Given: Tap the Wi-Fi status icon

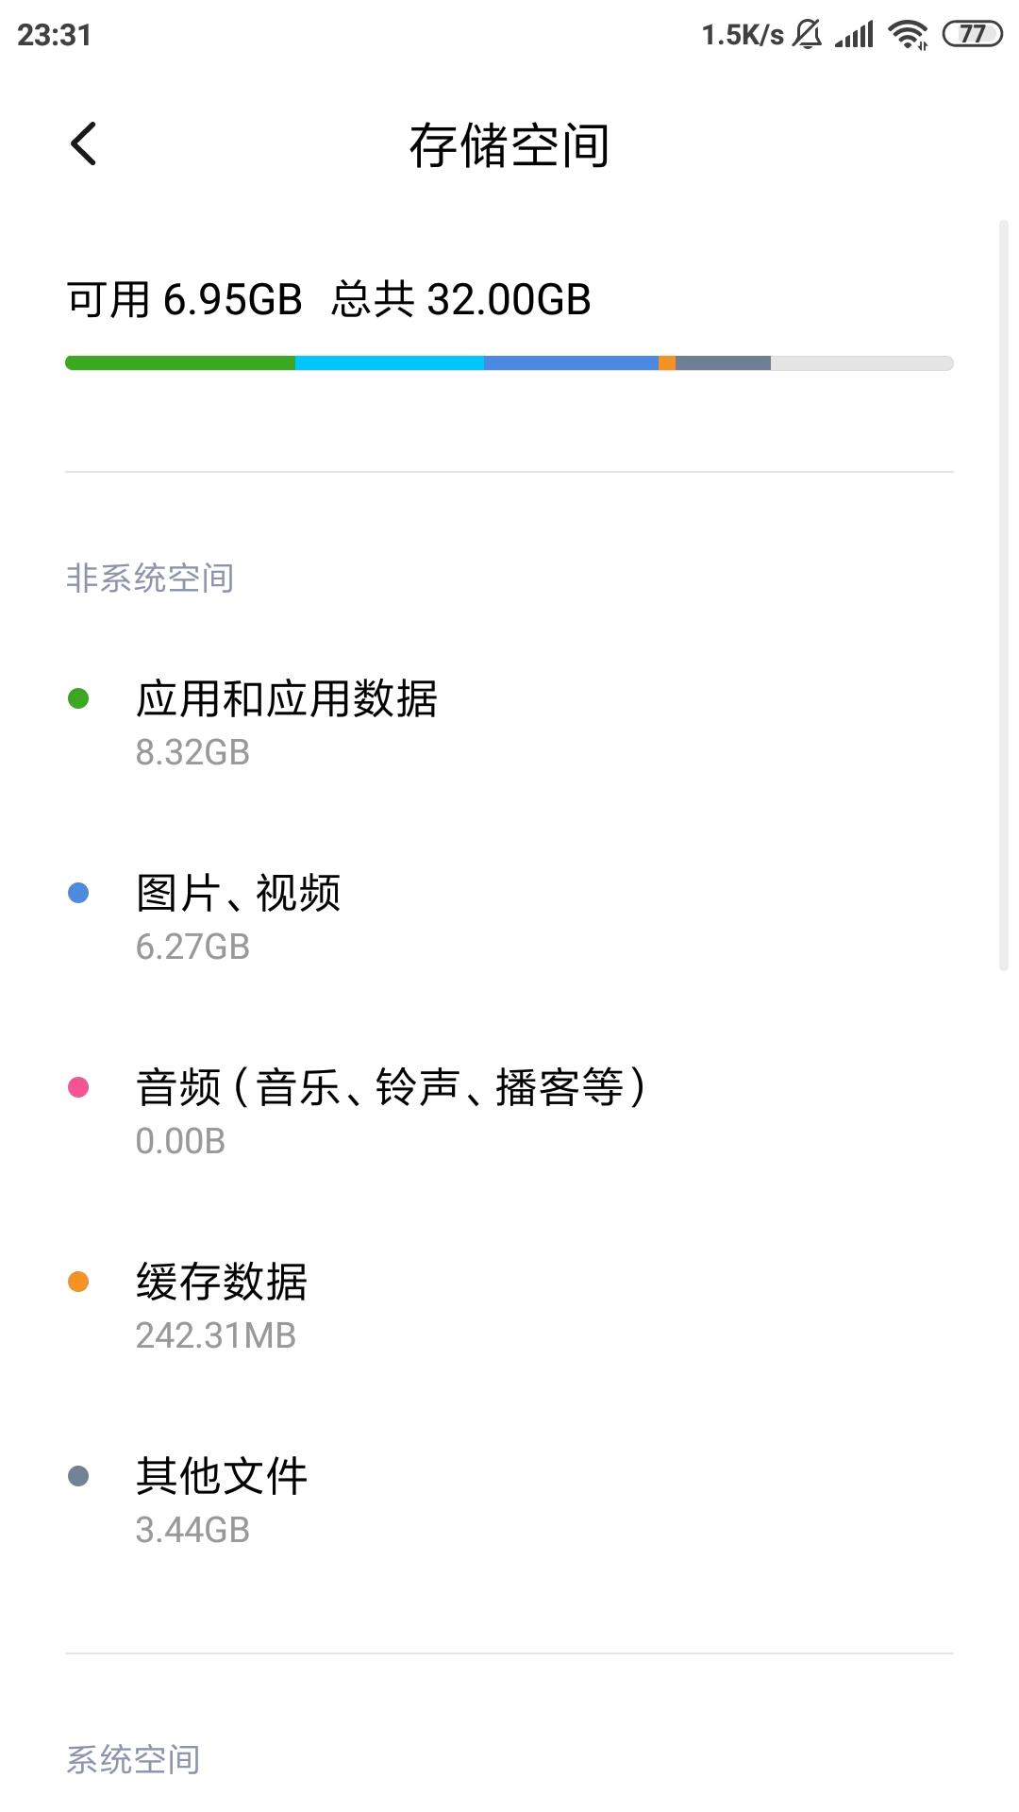Looking at the screenshot, I should coord(909,35).
